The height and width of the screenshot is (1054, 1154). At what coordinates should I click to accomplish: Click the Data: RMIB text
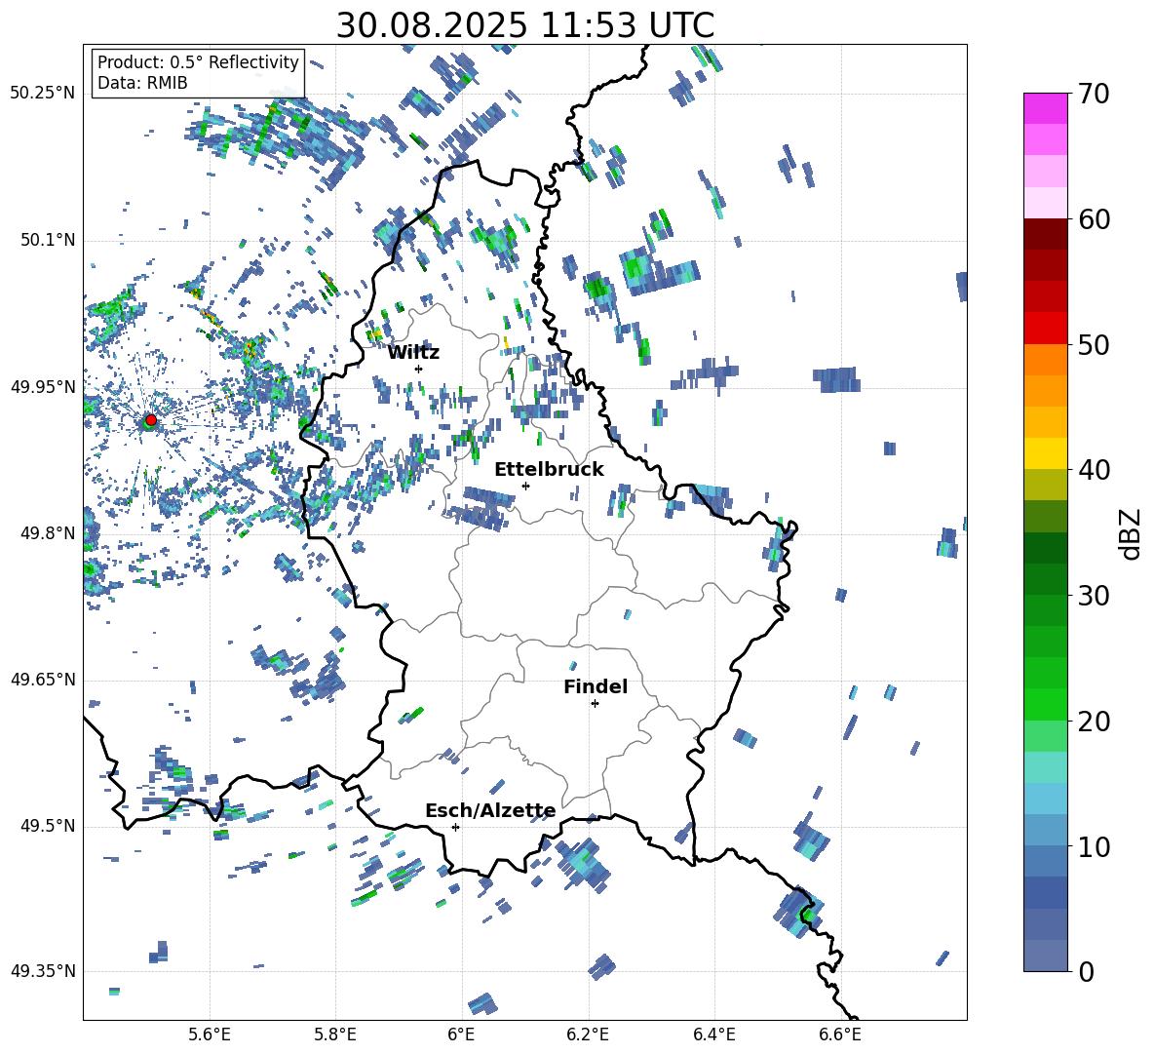[142, 83]
